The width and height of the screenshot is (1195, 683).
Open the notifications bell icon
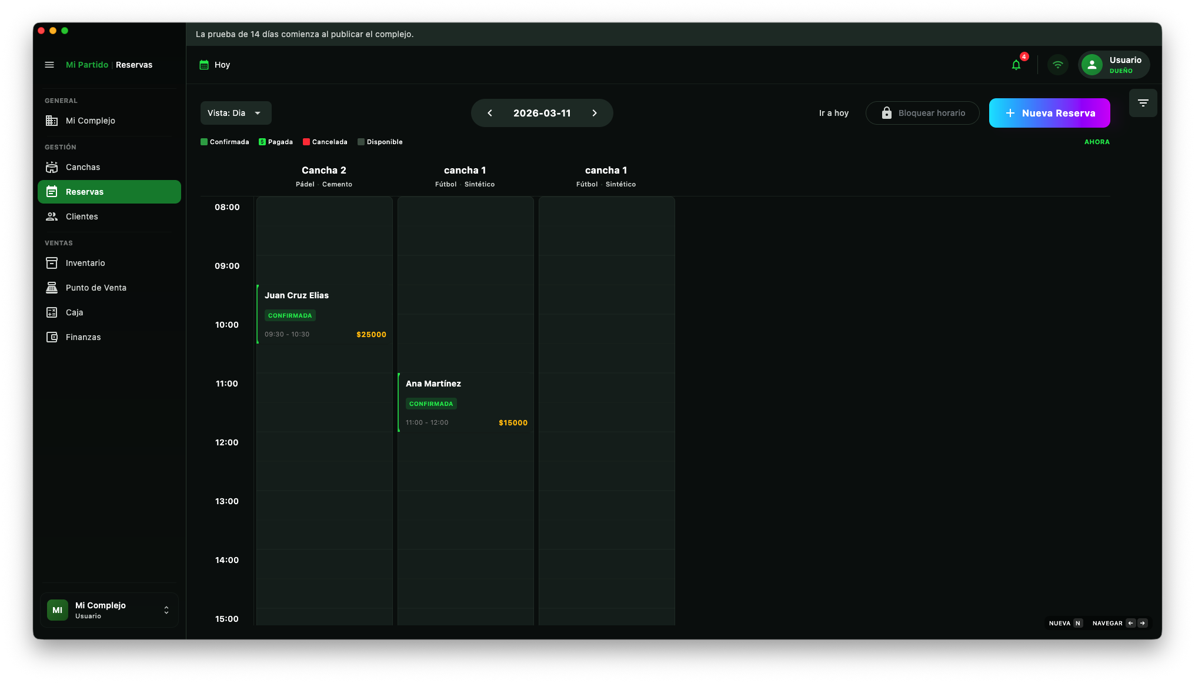[1016, 65]
